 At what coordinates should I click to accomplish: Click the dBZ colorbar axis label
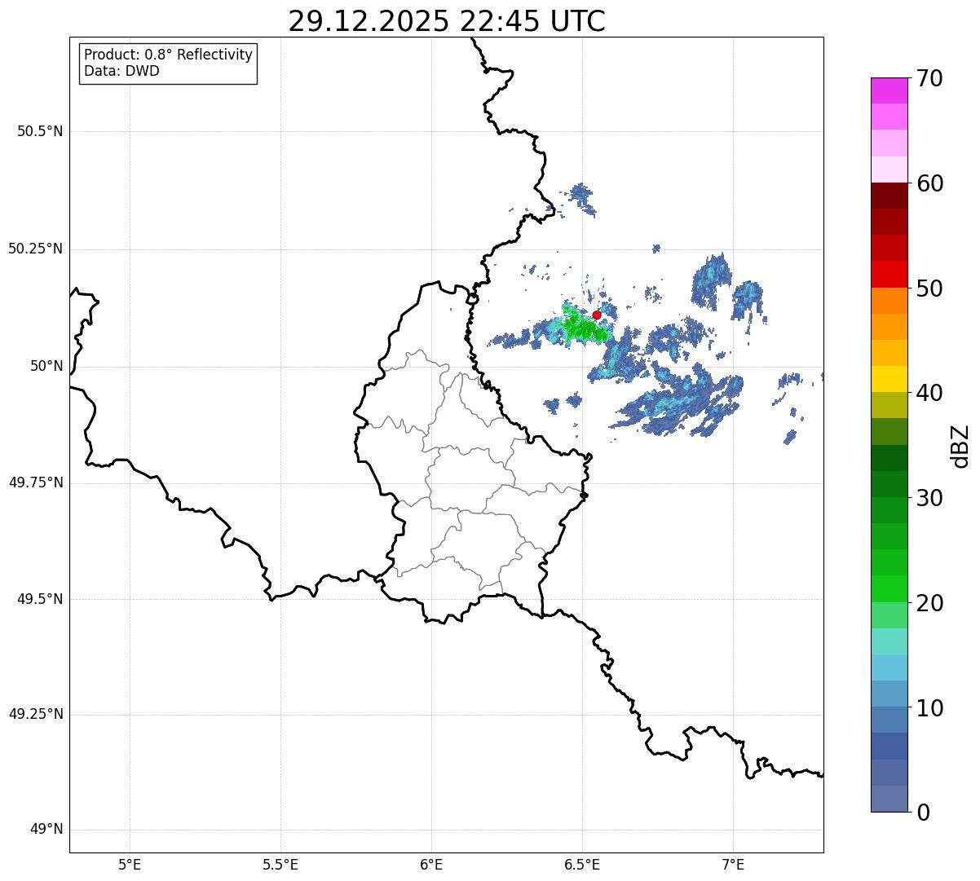point(960,446)
